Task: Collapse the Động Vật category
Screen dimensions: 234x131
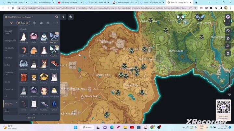Action: point(10,104)
